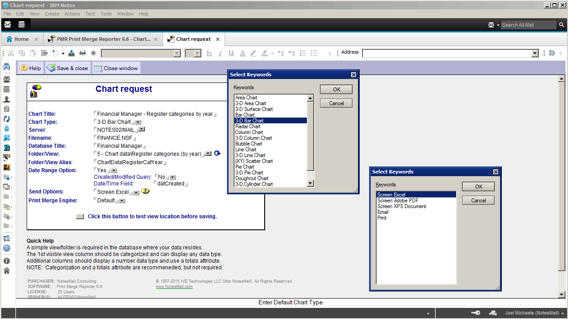Click OK in the chart type dialog

coord(336,90)
